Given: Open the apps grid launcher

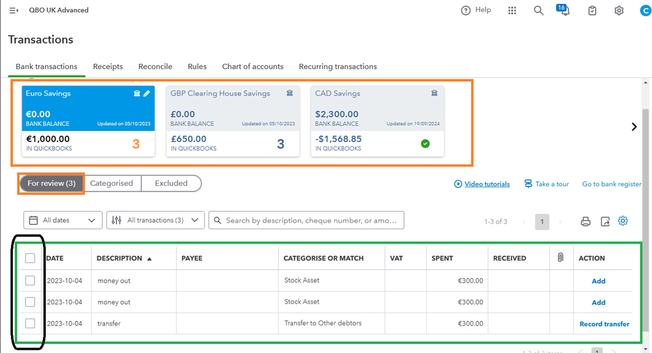Looking at the screenshot, I should (x=512, y=10).
